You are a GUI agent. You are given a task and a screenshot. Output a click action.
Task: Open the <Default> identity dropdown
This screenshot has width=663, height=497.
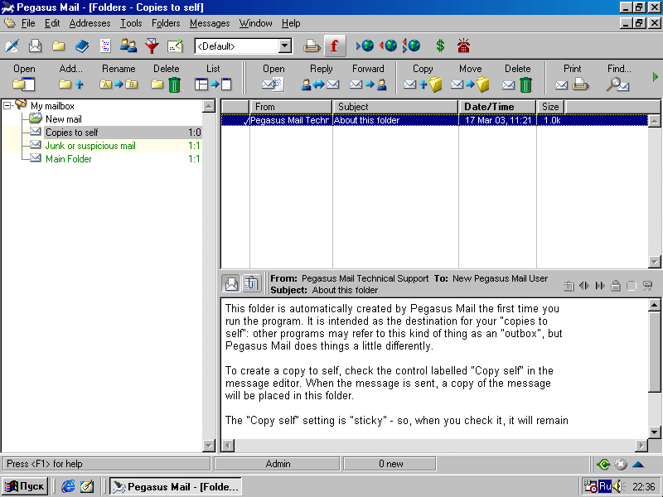[x=285, y=46]
